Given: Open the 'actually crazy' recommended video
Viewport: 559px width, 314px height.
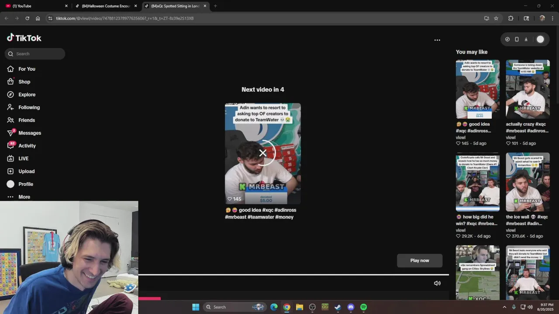Looking at the screenshot, I should click(528, 89).
